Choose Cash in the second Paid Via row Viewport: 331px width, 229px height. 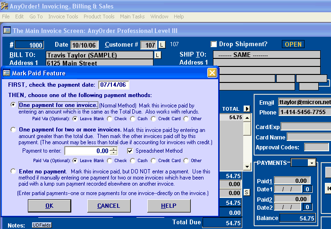[133, 161]
